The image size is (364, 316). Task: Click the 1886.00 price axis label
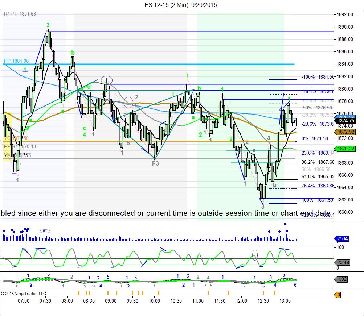point(345,51)
